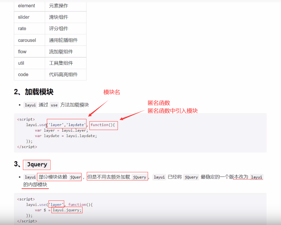The height and width of the screenshot is (225, 281).
Task: Select the 'util' table cell
Action: point(29,63)
